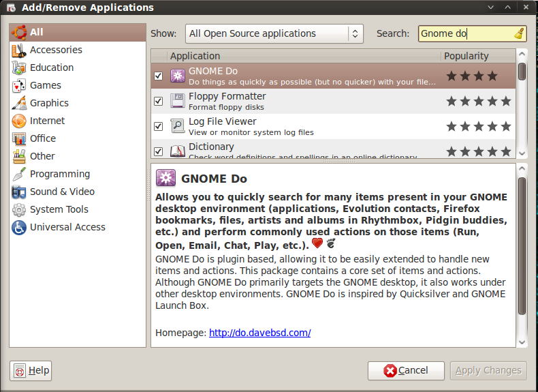Select Accessories category label
The height and width of the screenshot is (392, 538).
[x=56, y=50]
